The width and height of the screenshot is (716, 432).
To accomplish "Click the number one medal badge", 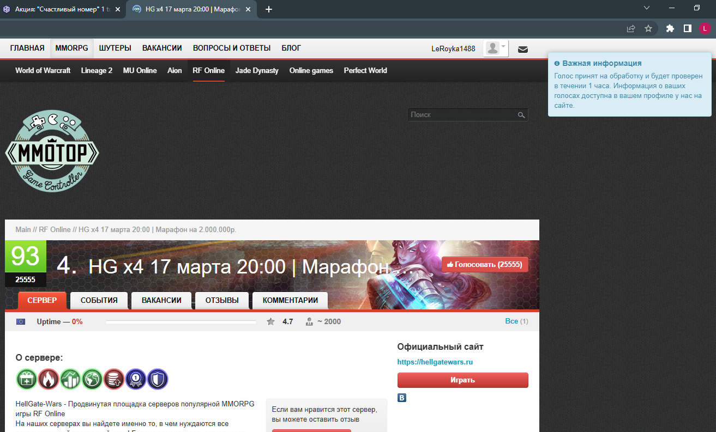I will [x=136, y=379].
